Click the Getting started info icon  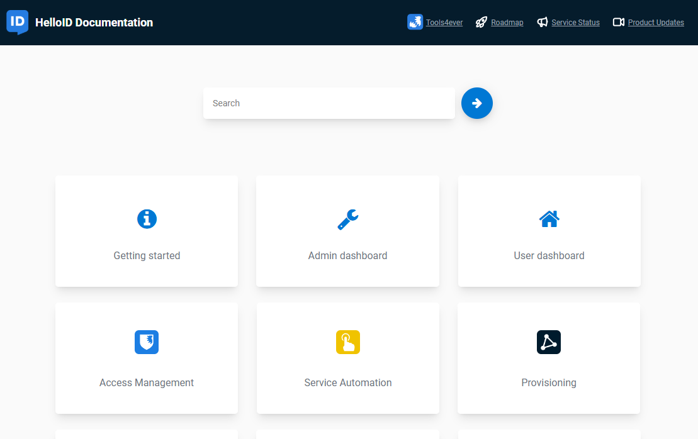147,219
